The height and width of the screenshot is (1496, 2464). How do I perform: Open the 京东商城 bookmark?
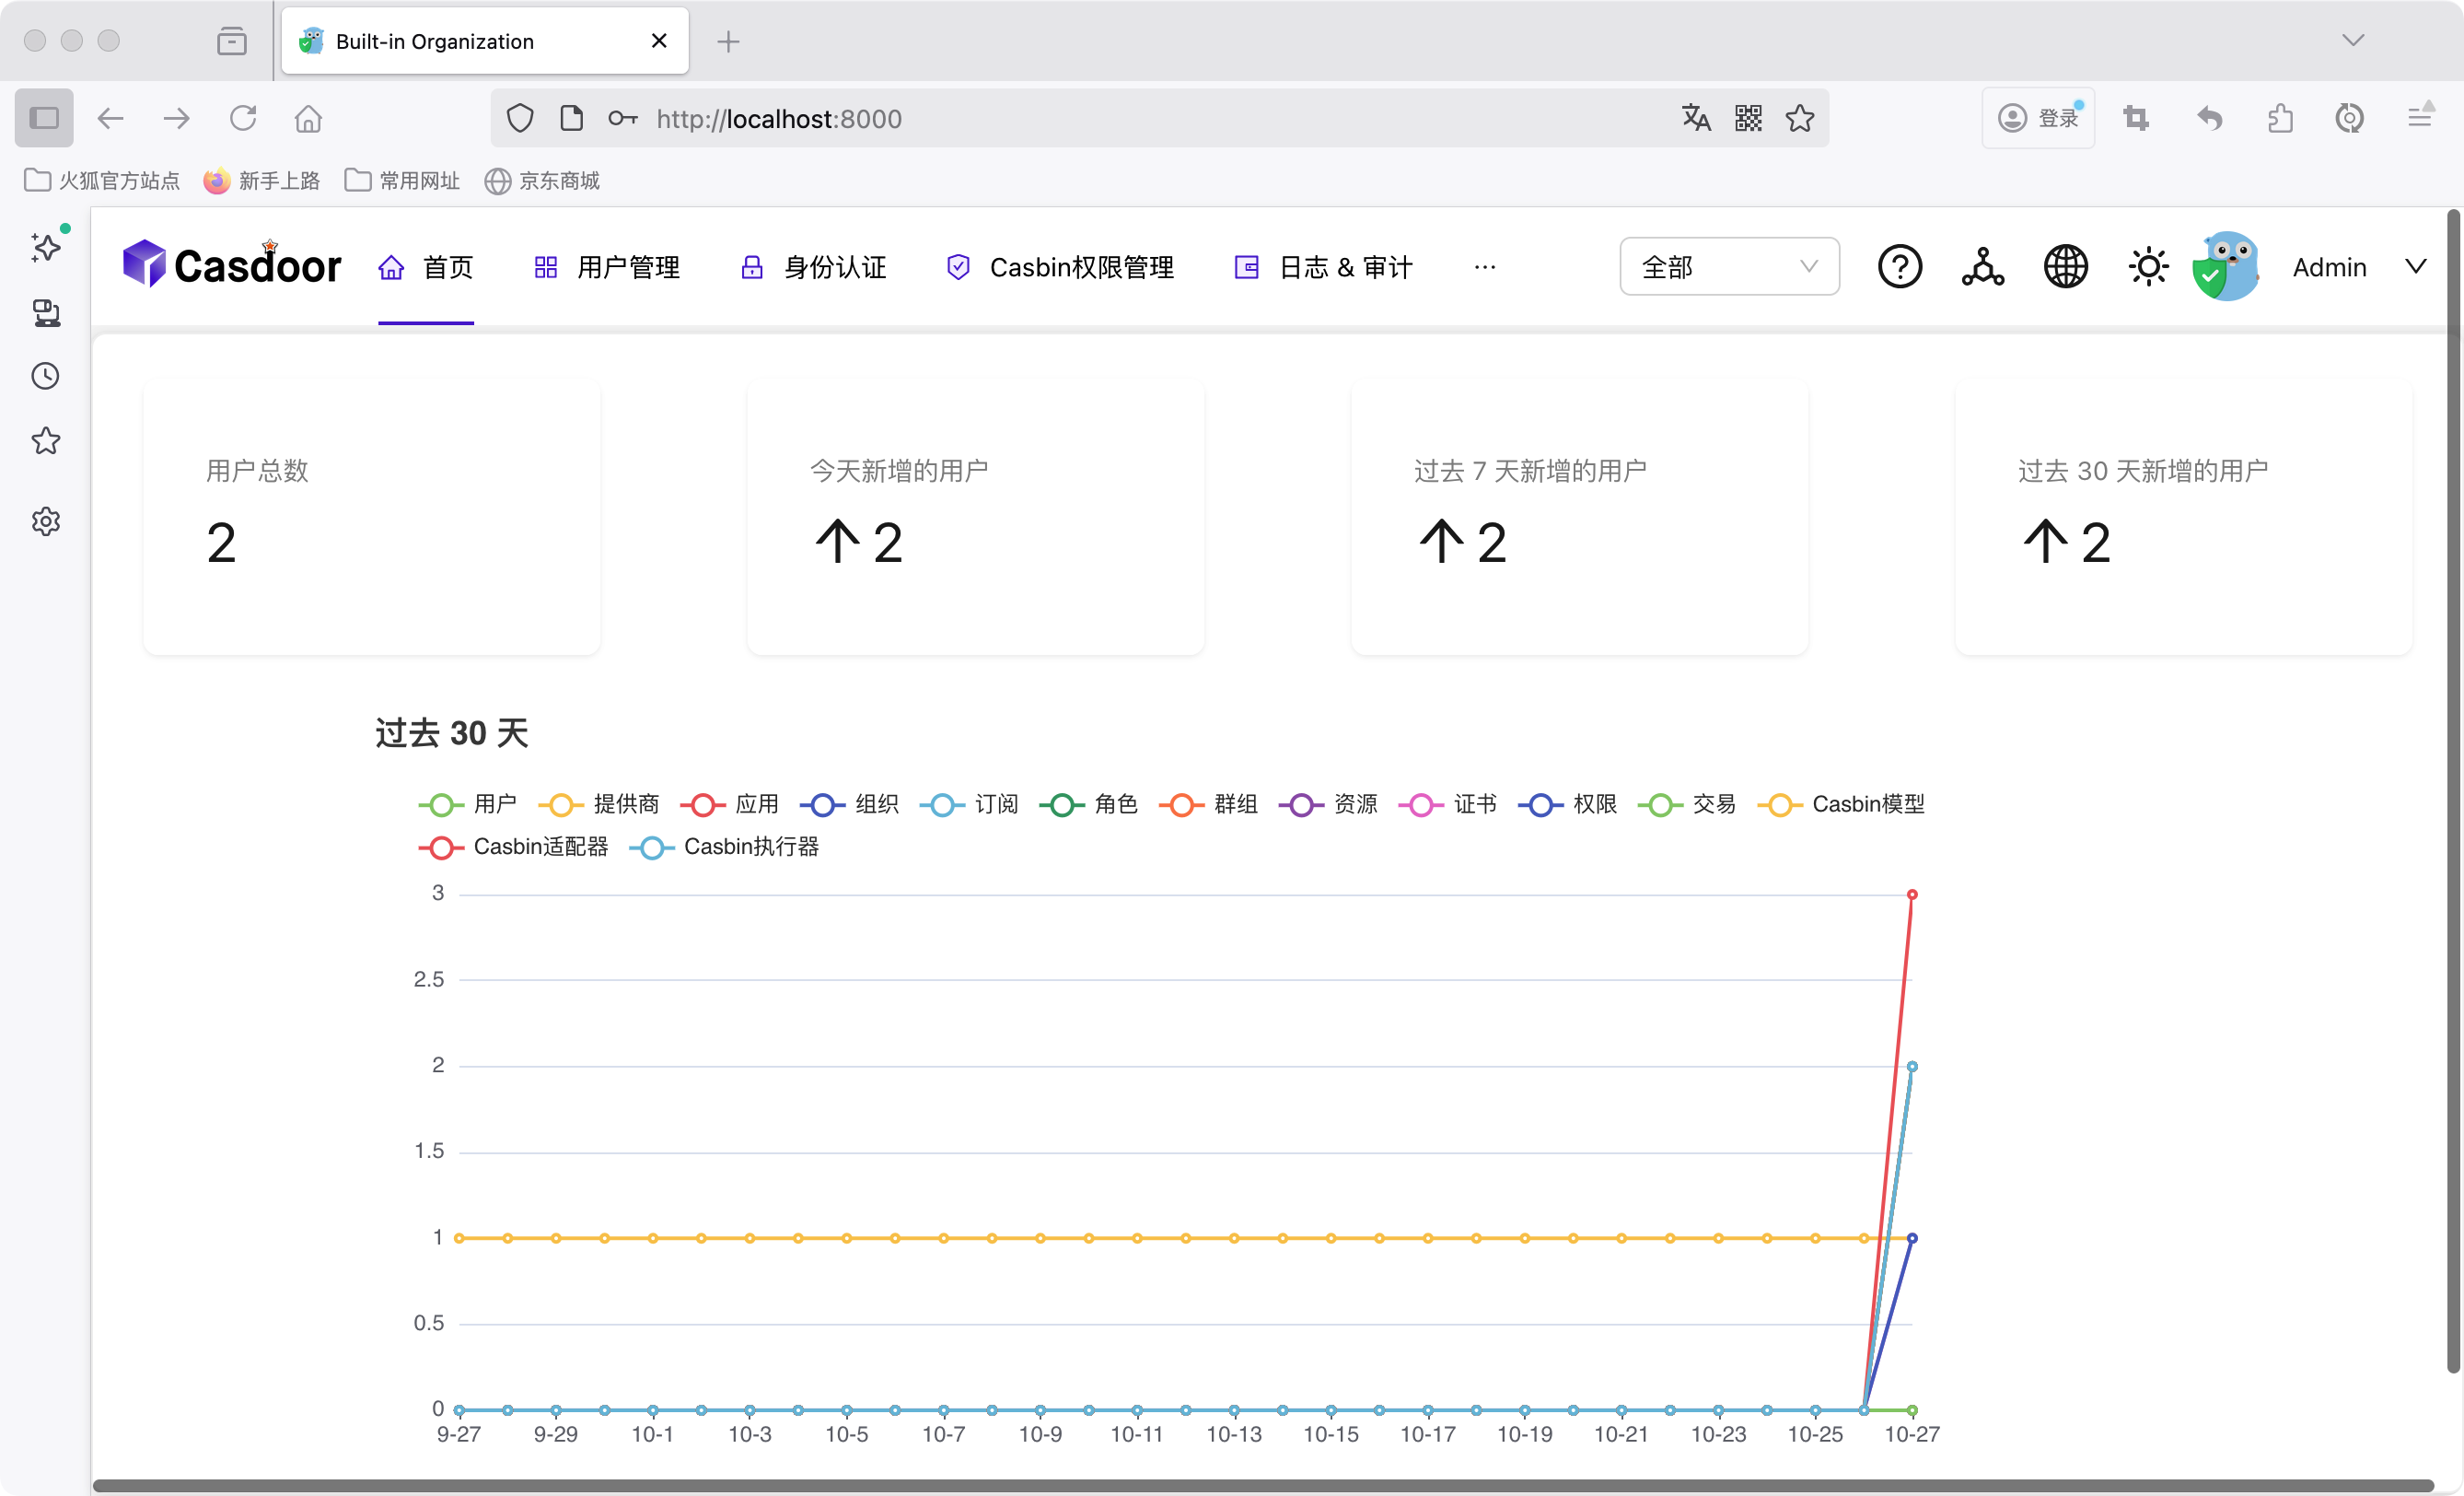(542, 181)
